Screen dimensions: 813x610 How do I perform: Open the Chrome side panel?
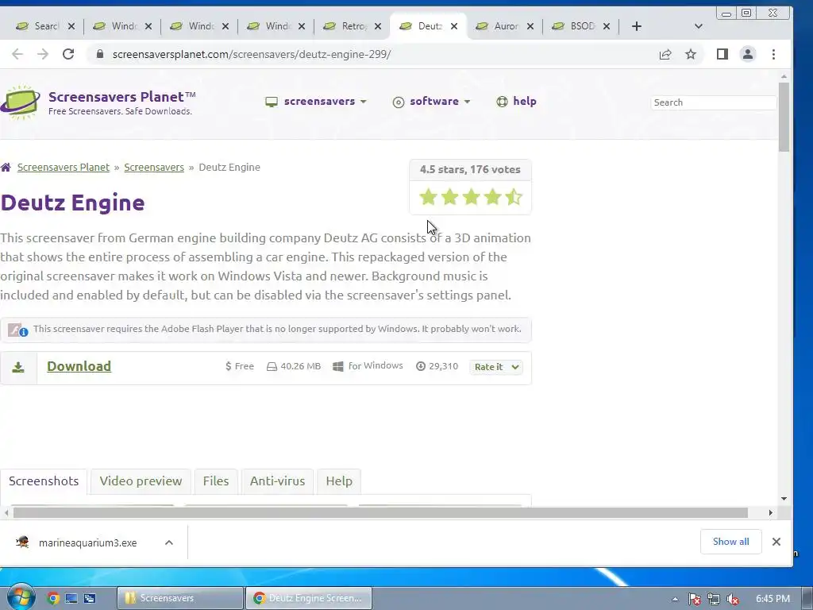pyautogui.click(x=722, y=54)
